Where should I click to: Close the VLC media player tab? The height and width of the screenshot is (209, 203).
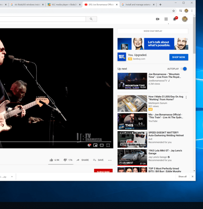80,5
